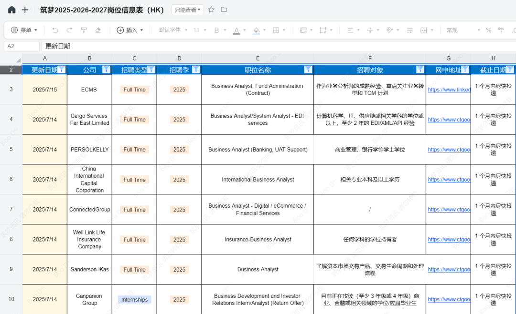Select all cells with corner triangle
The height and width of the screenshot is (314, 516).
click(18, 60)
